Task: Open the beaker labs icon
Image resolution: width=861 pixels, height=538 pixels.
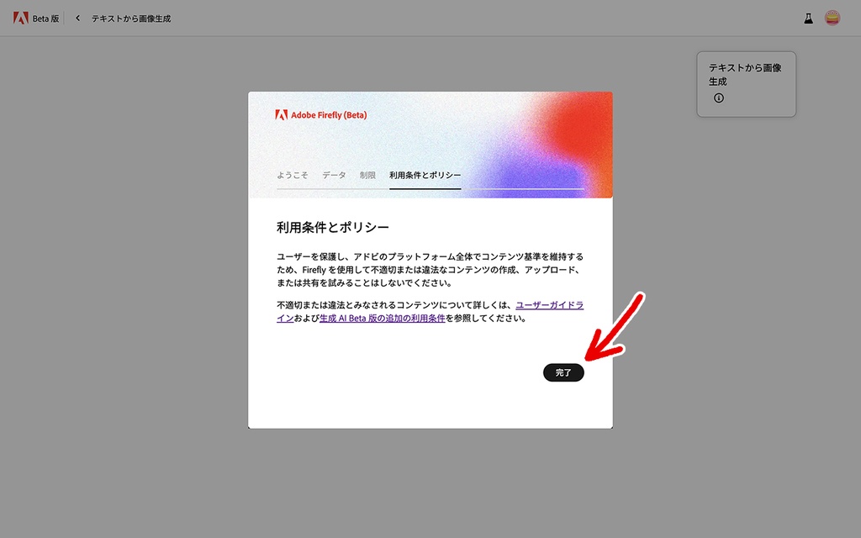Action: click(x=808, y=18)
